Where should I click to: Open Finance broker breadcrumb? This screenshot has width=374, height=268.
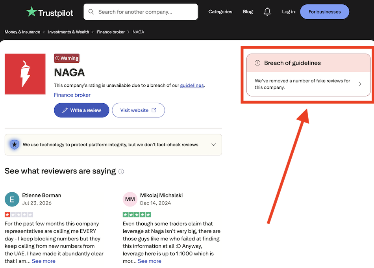click(x=111, y=32)
